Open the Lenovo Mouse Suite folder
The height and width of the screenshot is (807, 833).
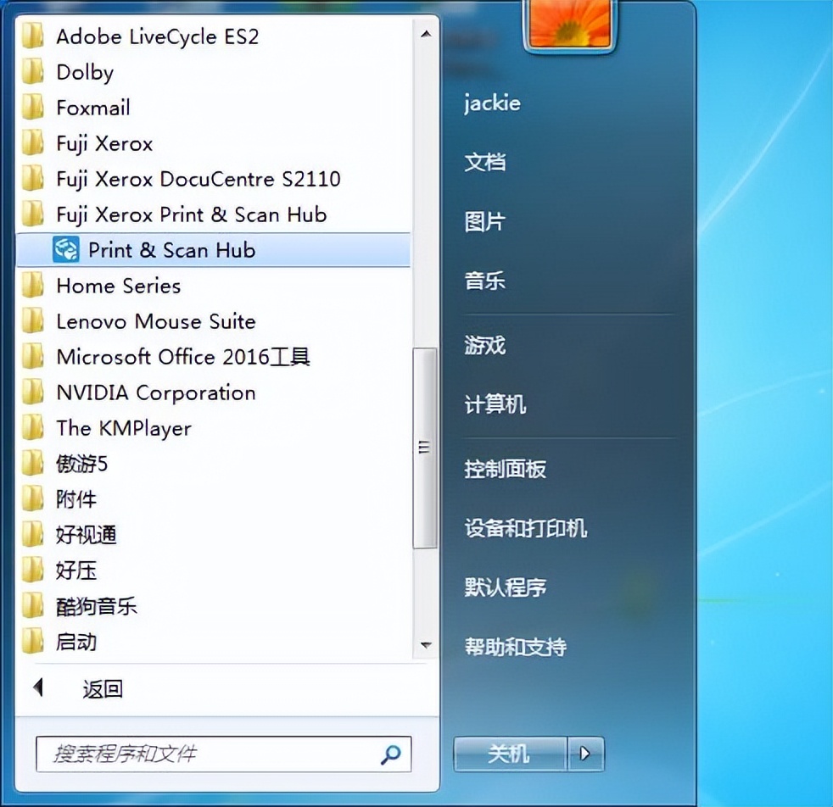(155, 321)
